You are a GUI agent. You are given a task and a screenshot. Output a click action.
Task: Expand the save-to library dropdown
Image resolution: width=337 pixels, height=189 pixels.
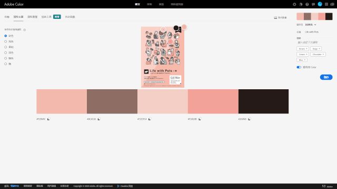coord(311,25)
